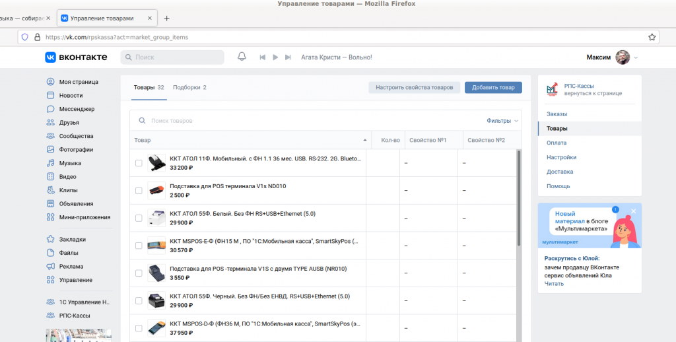
Task: Open the Агата Кристи — Вольно! track
Action: 336,57
